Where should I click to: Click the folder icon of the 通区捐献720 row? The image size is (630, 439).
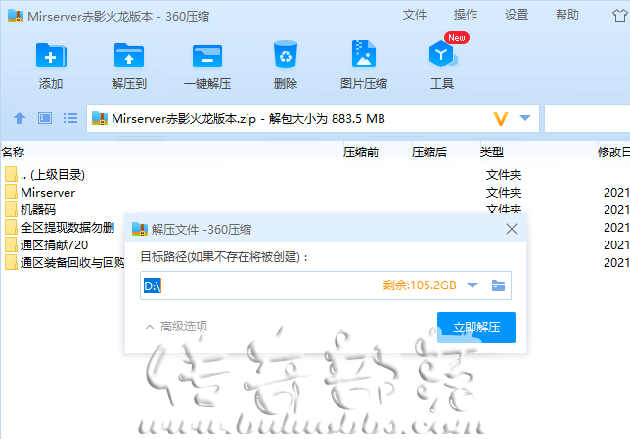coord(12,245)
